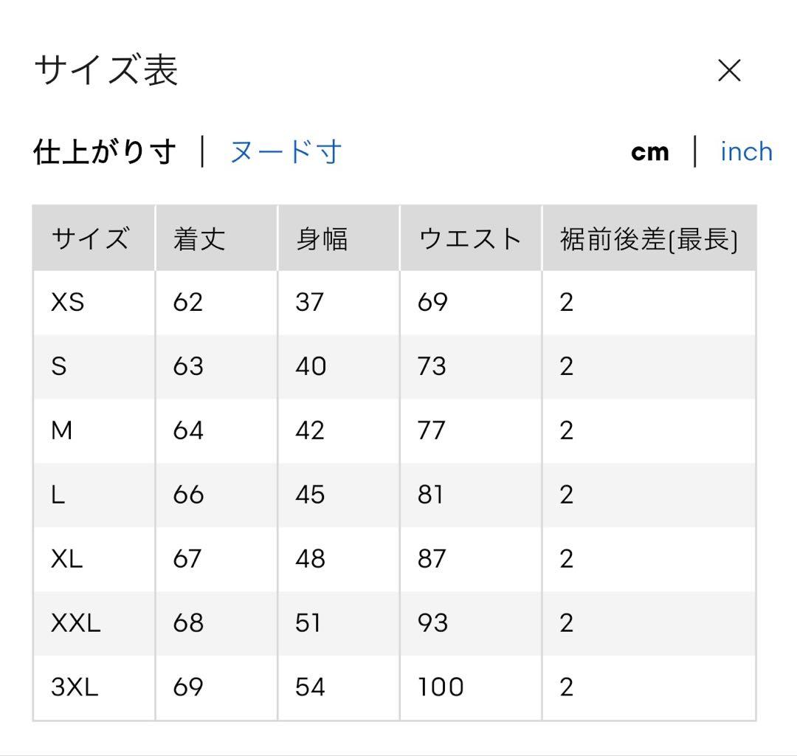Select the S size row label
Viewport: 797px width, 756px height.
click(59, 366)
